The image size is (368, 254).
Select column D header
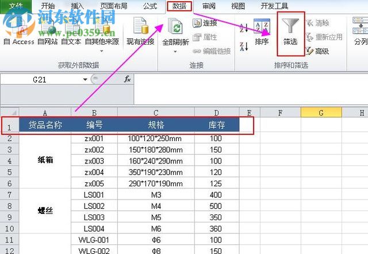point(217,113)
